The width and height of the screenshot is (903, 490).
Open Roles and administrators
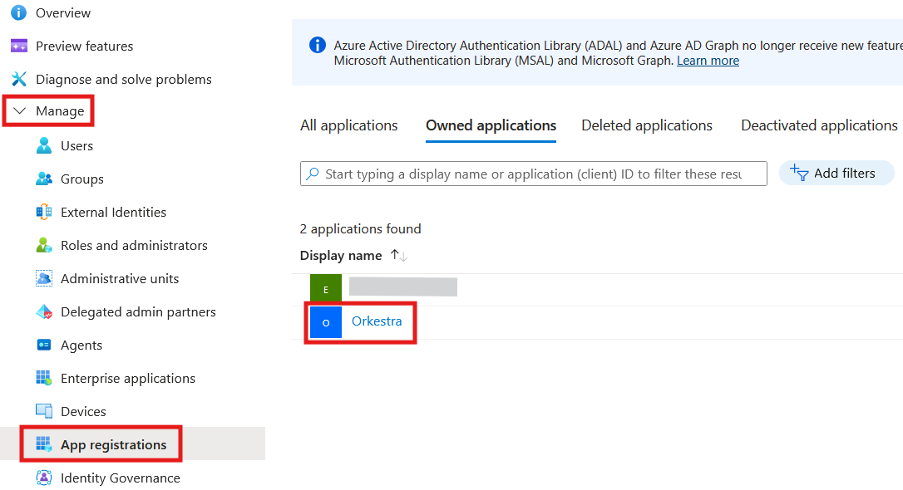[x=134, y=246]
